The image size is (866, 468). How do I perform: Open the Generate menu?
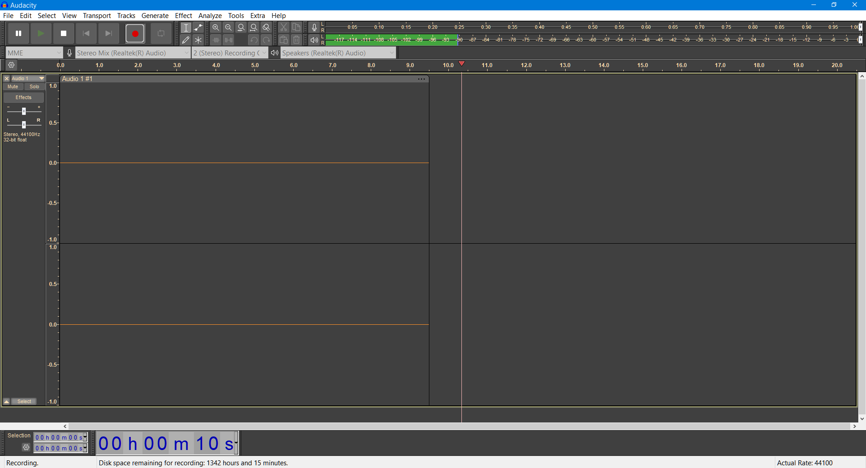click(155, 15)
